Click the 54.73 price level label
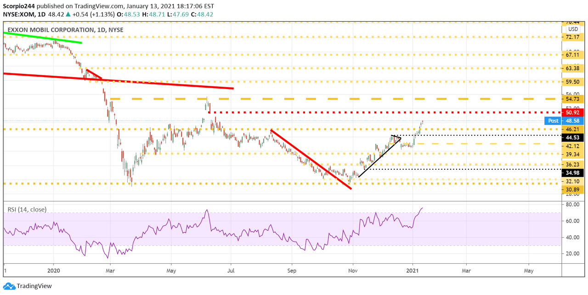 tap(572, 99)
